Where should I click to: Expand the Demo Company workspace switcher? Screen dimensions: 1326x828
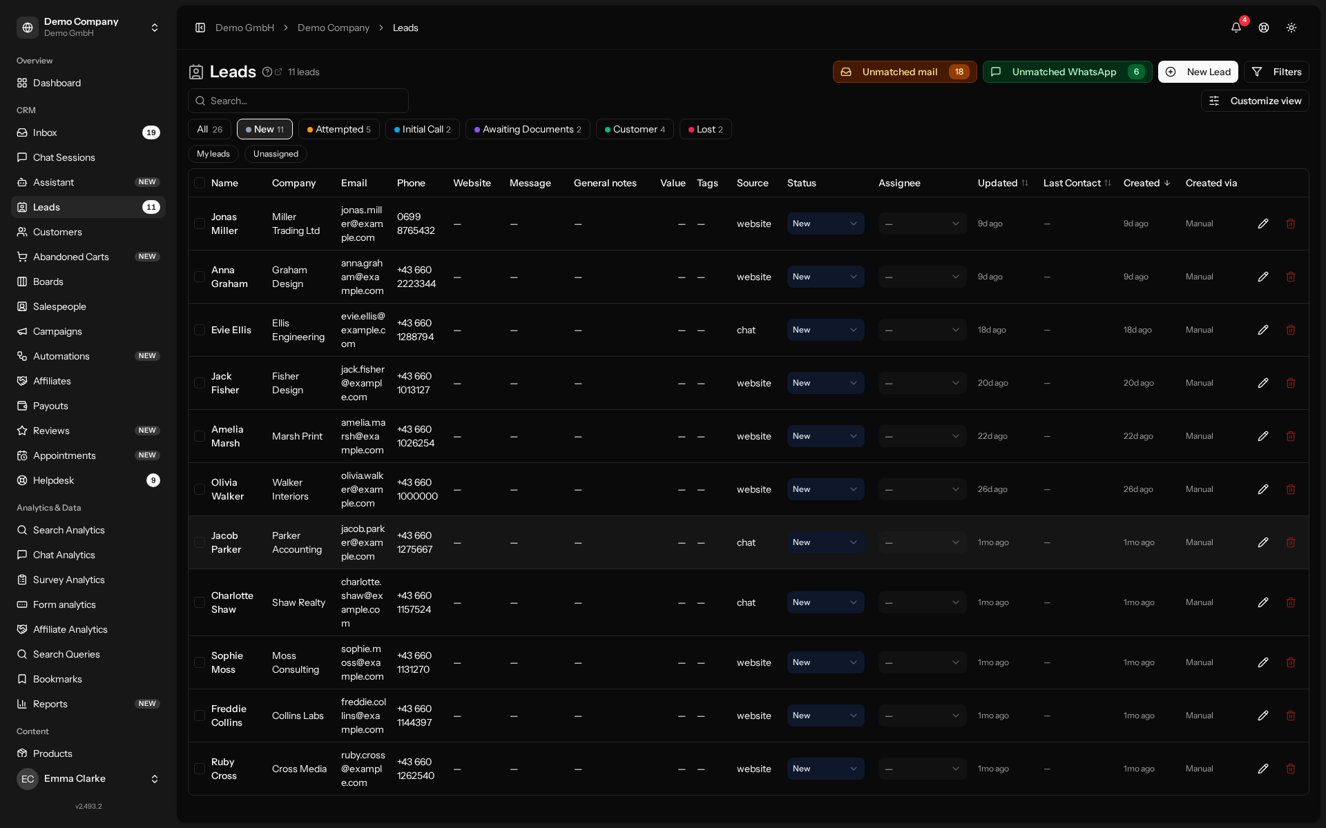(88, 28)
